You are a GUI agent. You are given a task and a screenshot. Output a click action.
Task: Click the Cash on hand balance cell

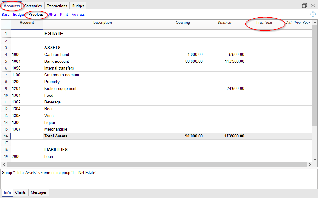(x=224, y=54)
